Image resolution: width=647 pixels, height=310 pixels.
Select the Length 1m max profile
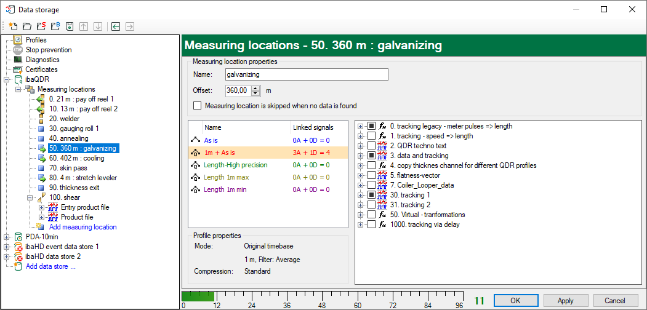click(x=268, y=177)
